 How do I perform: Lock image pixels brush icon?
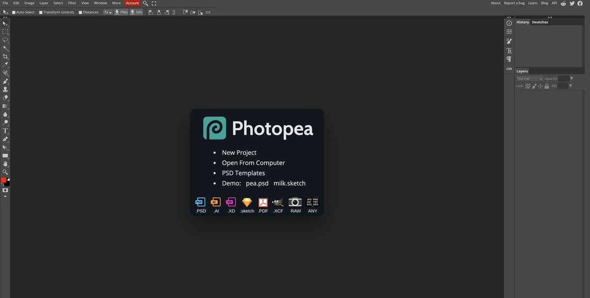[534, 86]
